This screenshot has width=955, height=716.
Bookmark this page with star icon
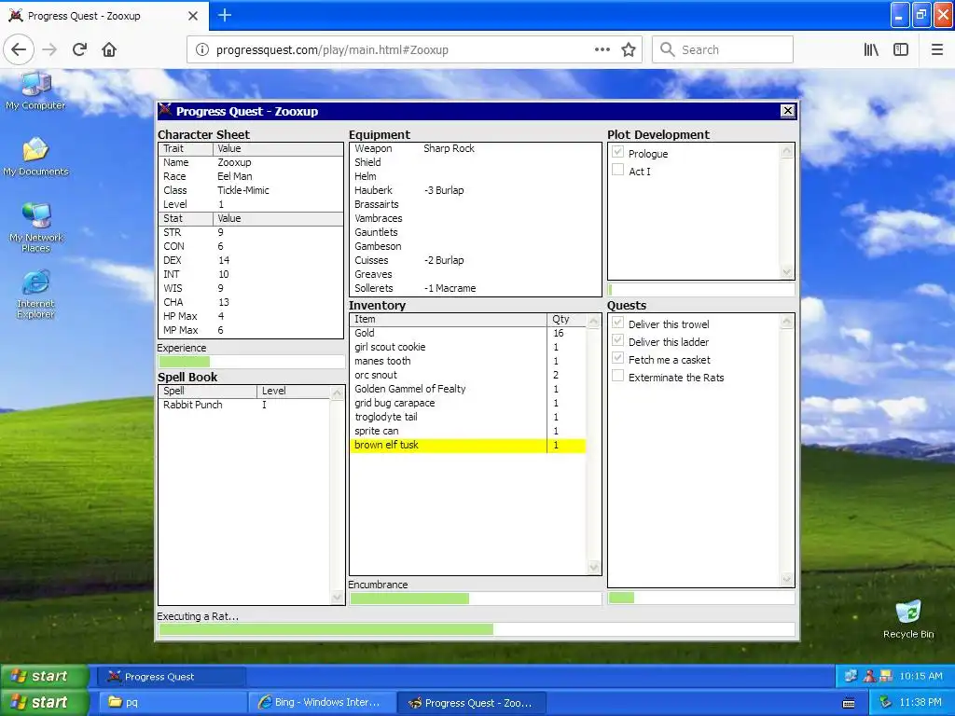(x=629, y=50)
